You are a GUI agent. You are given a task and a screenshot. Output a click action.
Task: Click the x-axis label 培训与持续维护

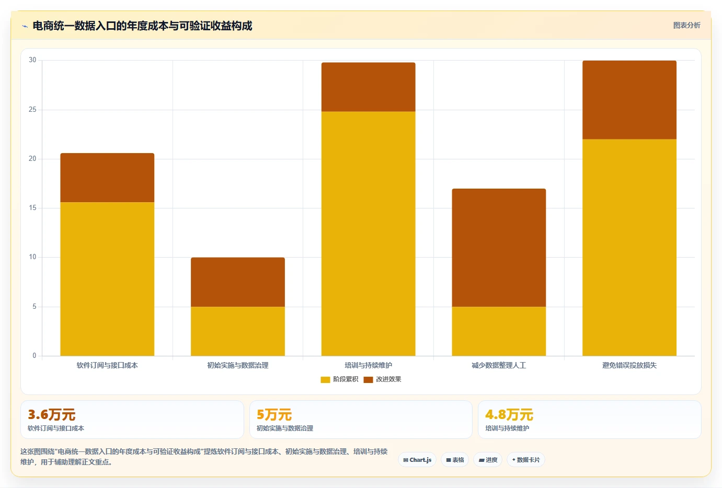click(x=368, y=365)
